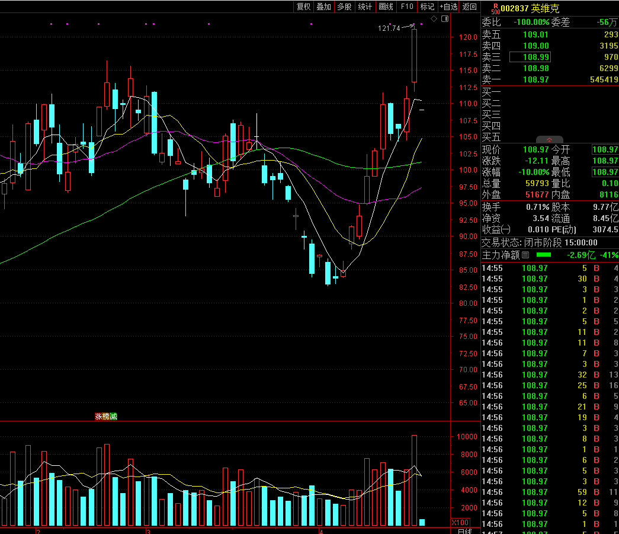Click the green 主力净额 progress bar

(x=543, y=255)
